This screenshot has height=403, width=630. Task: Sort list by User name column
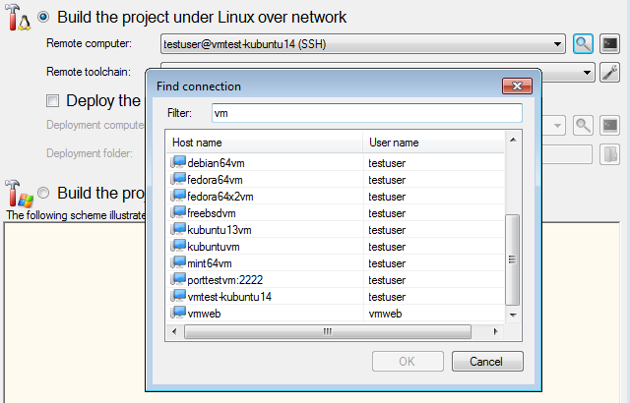point(433,143)
